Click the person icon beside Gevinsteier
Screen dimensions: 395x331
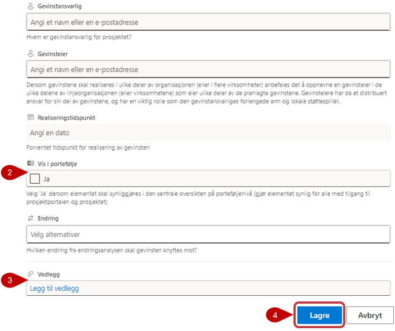[x=30, y=54]
